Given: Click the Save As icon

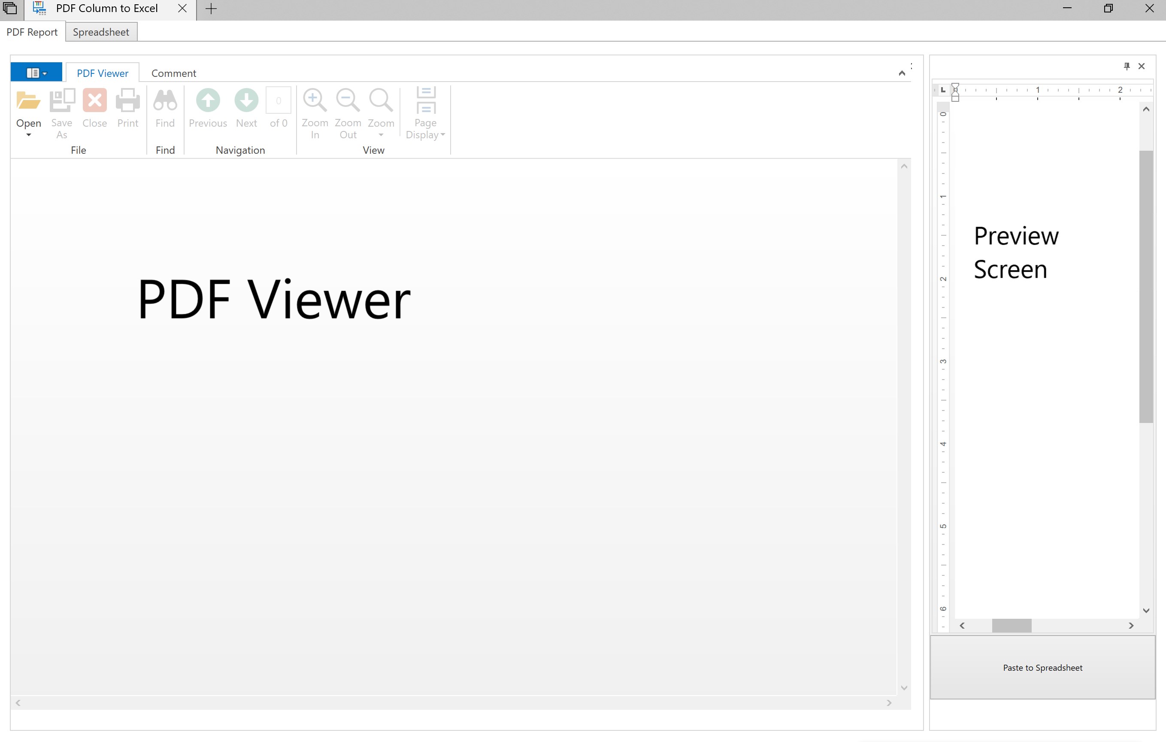Looking at the screenshot, I should click(62, 101).
